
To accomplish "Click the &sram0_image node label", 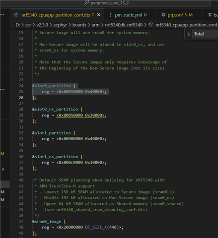I will point(47,222).
